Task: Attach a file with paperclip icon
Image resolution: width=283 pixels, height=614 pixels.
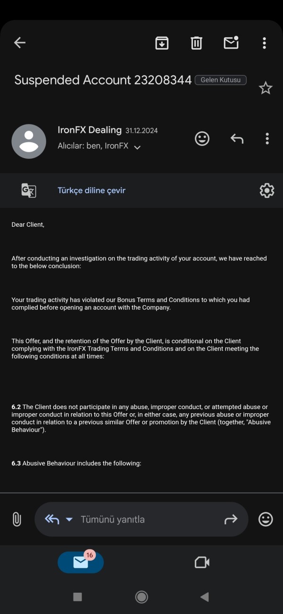Action: [17, 520]
